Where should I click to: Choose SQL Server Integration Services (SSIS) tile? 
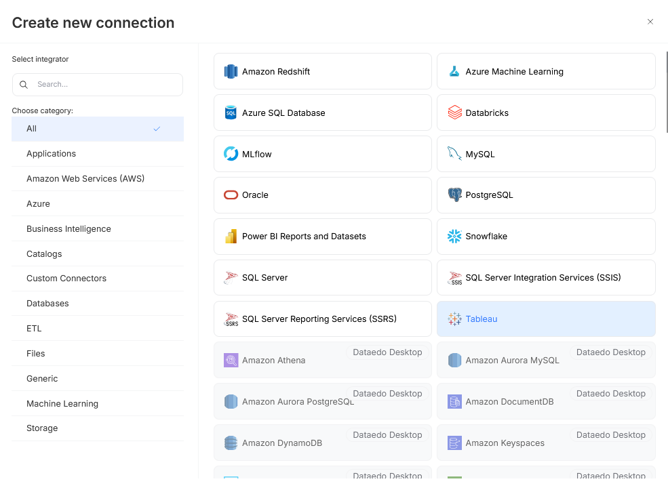(546, 278)
